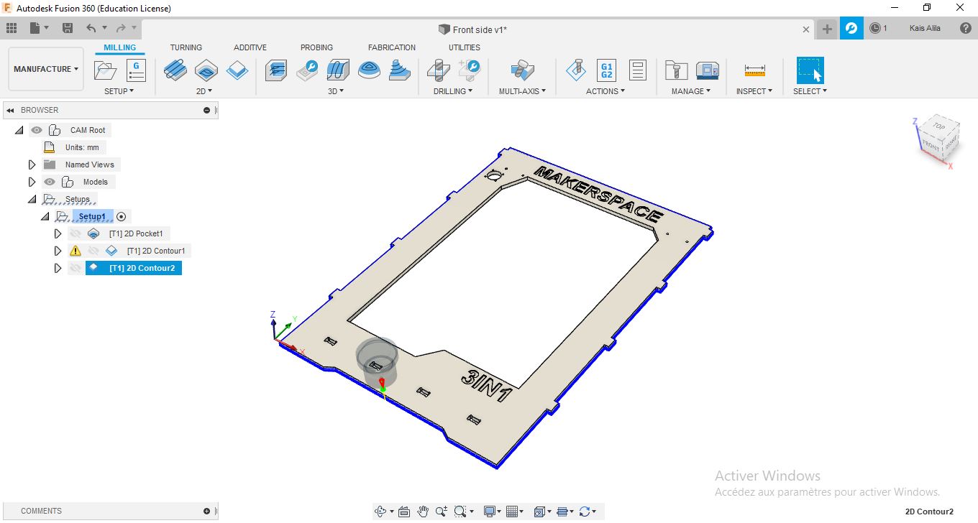This screenshot has height=523, width=978.
Task: Toggle Setup1 active radio button
Action: click(x=121, y=216)
